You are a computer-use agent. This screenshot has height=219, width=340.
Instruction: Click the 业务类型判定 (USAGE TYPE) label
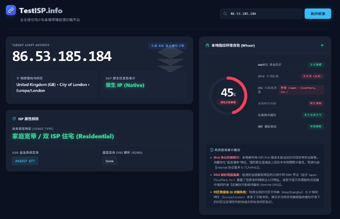coord(33,129)
